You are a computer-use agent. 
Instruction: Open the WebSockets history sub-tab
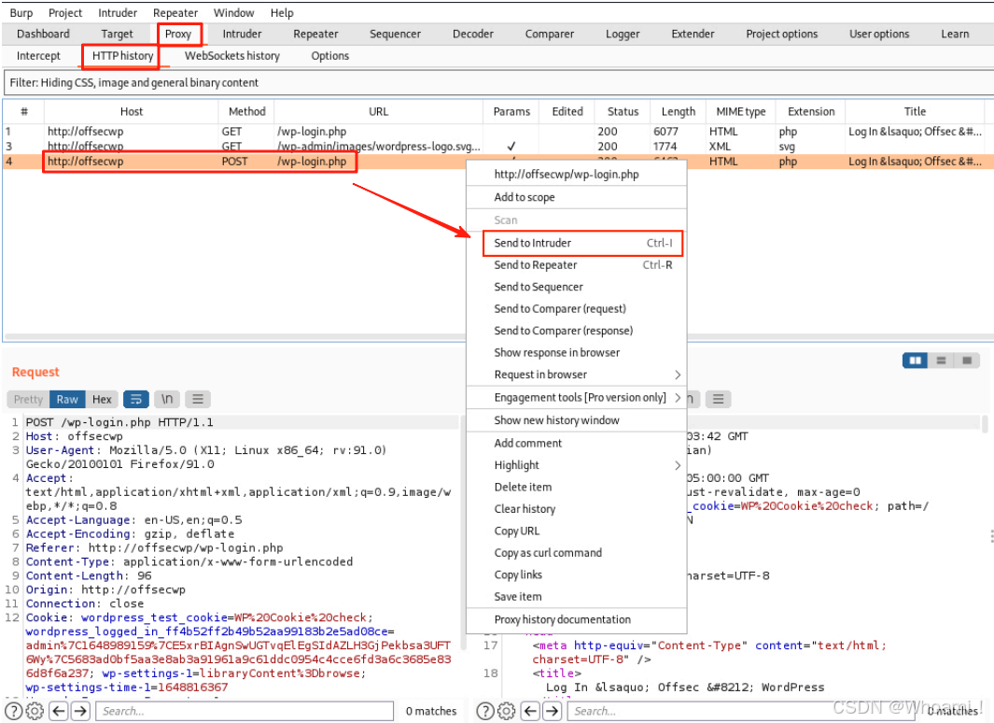click(232, 56)
